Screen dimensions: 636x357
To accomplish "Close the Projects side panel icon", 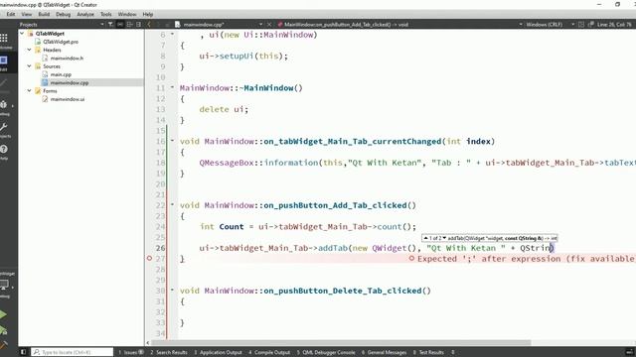I will 138,24.
